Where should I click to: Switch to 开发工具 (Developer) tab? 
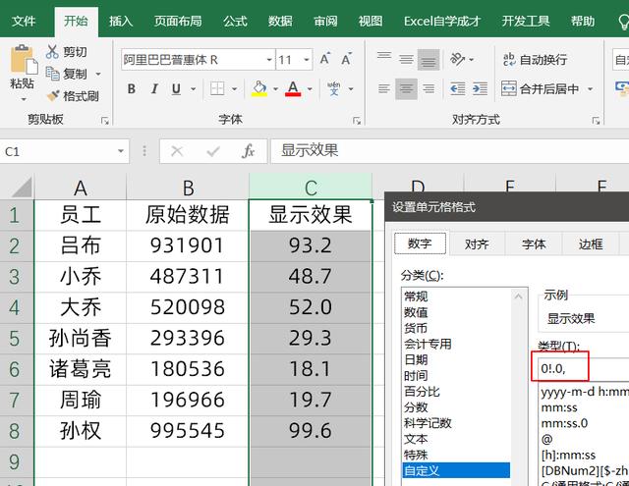(x=526, y=21)
